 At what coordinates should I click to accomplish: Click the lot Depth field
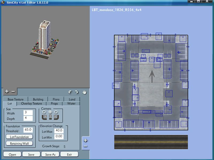point(28,118)
